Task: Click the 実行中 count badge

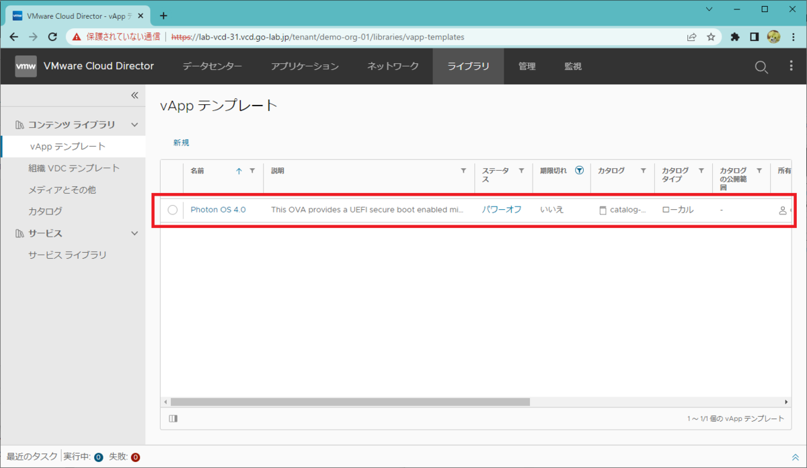Action: (98, 457)
